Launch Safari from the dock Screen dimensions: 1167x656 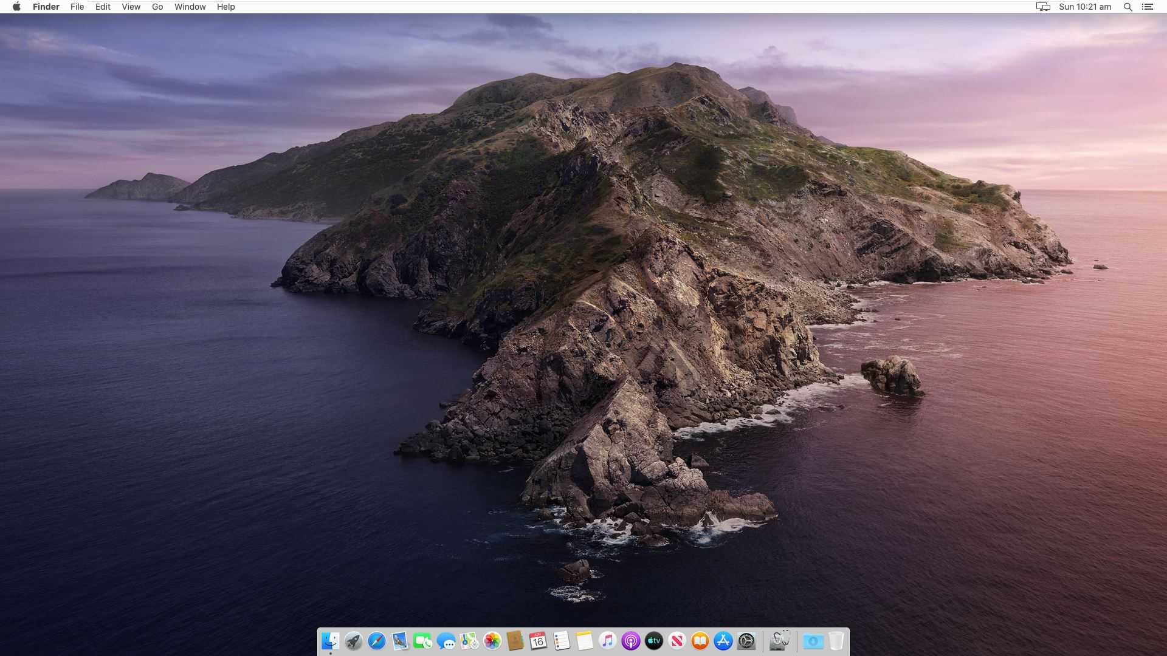tap(377, 641)
